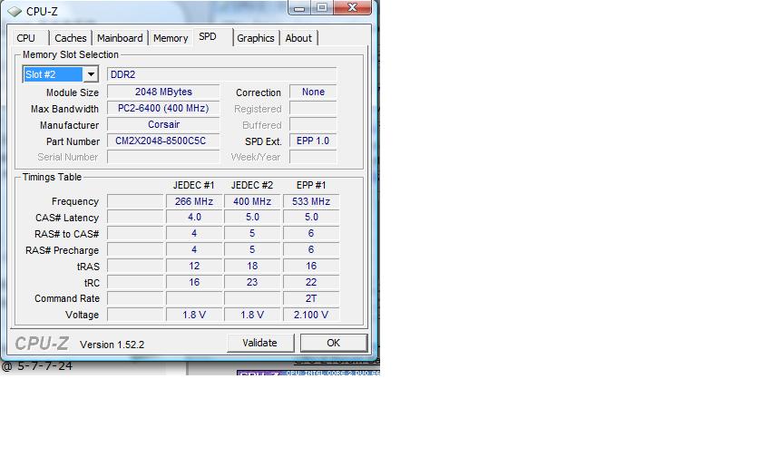Select the 266 MHz frequency cell
Screen dimensions: 762x476
pos(194,201)
